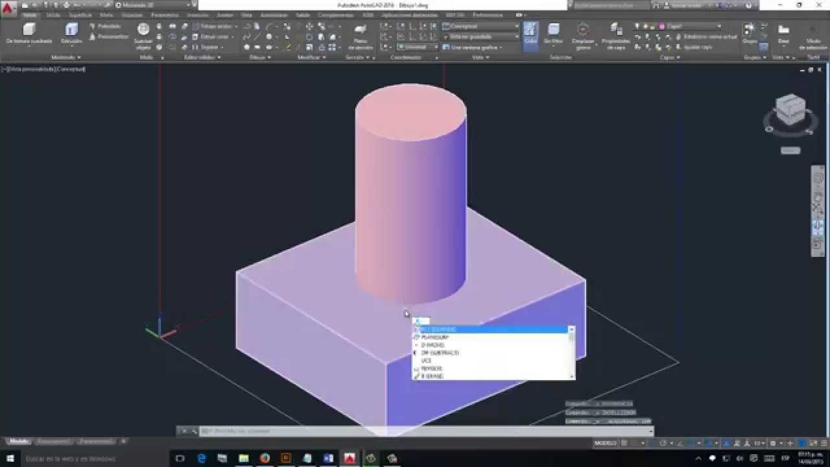
Task: Select the Polisólido tool
Action: point(106,27)
